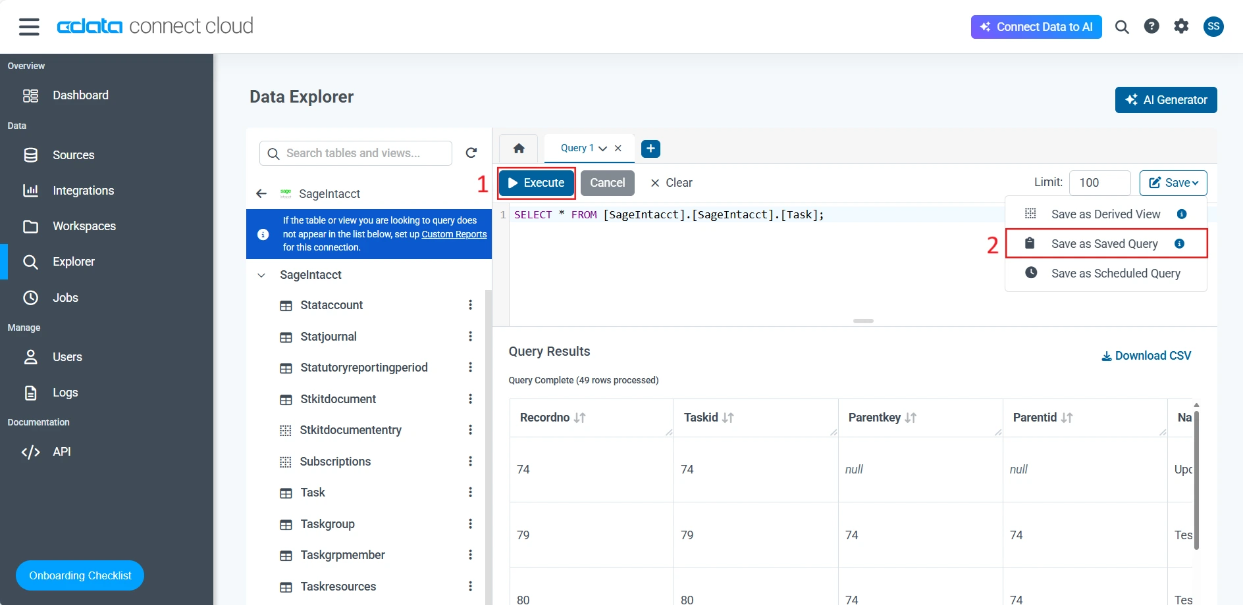Expand the Query 1 tab dropdown
Viewport: 1243px width, 605px height.
click(x=602, y=149)
